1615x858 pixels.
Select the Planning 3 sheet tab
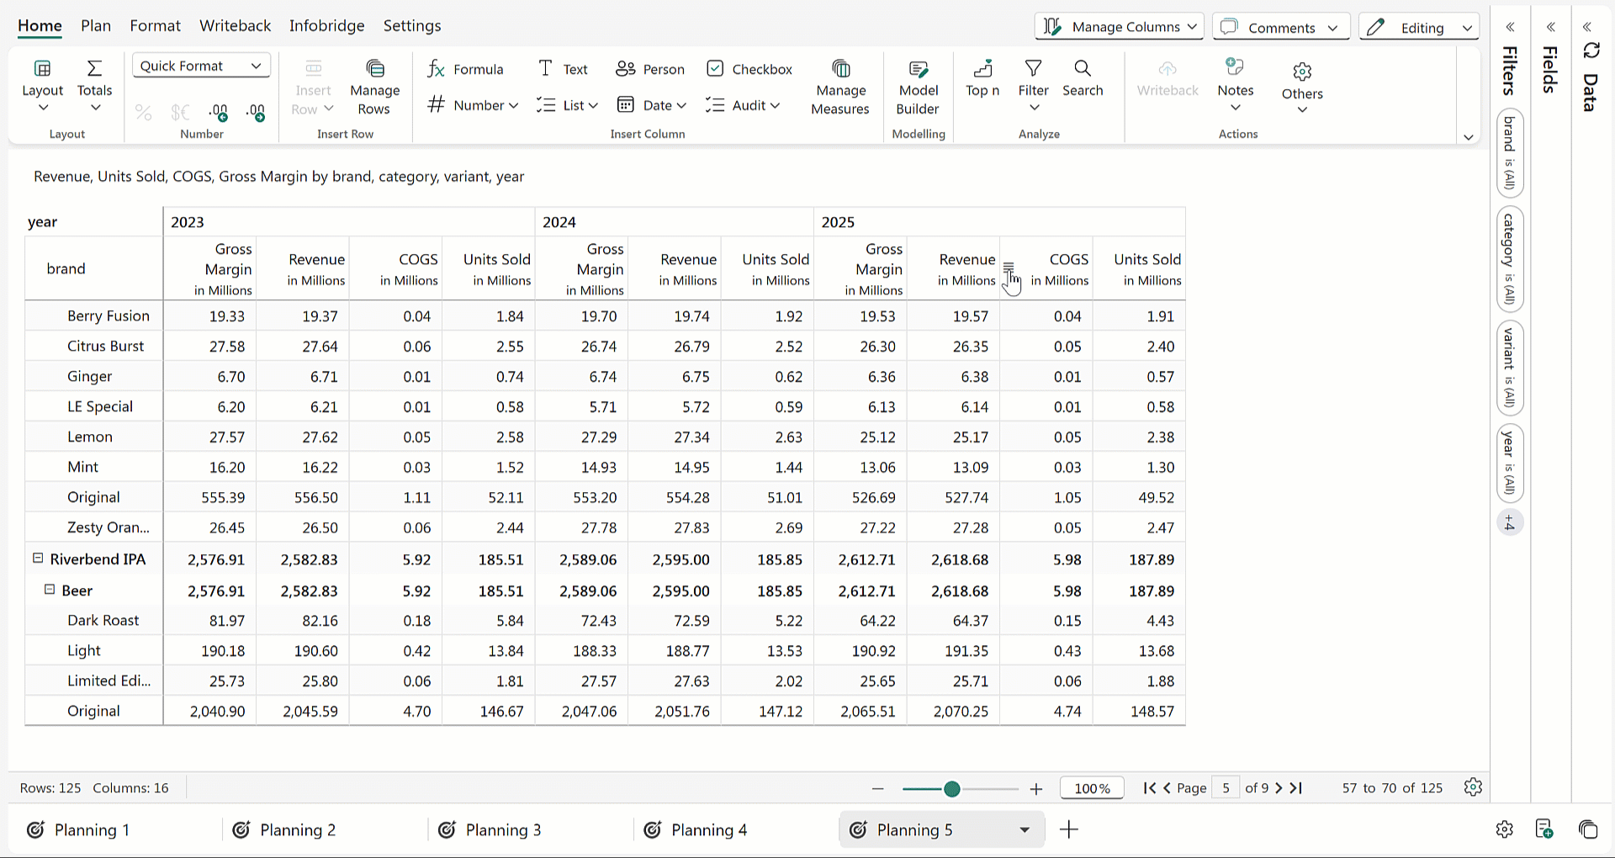click(x=503, y=830)
